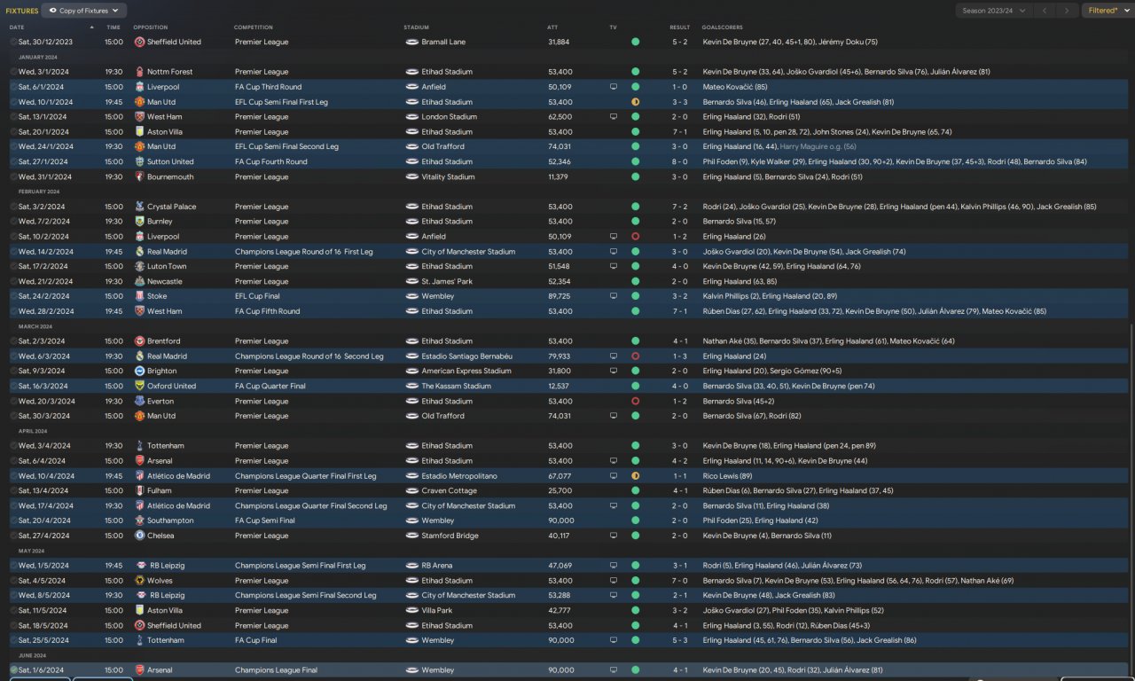The height and width of the screenshot is (681, 1135).
Task: Toggle the selection circle for Wed, 3/1/2024
Action: tap(13, 72)
